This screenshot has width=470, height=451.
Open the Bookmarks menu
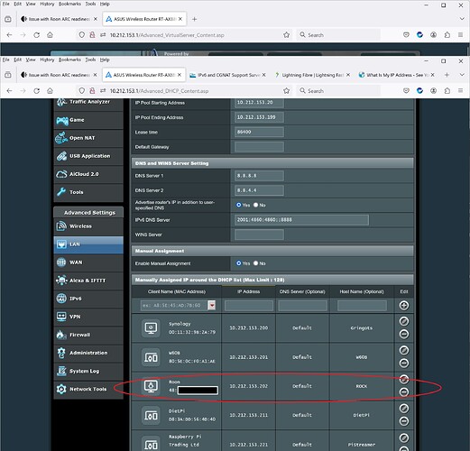pos(69,60)
